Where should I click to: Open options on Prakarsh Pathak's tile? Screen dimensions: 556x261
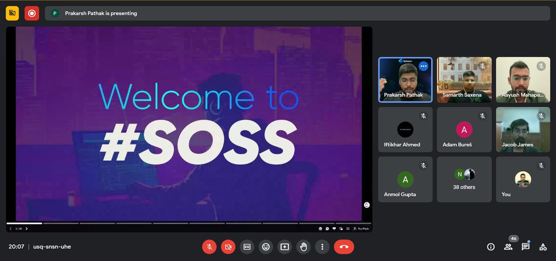point(423,66)
